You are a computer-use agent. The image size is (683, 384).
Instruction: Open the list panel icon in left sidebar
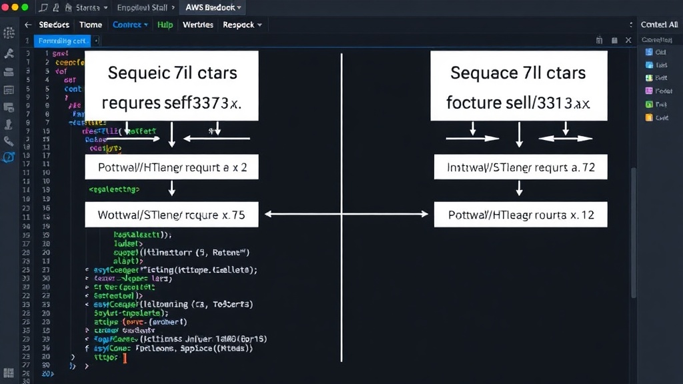(9, 90)
